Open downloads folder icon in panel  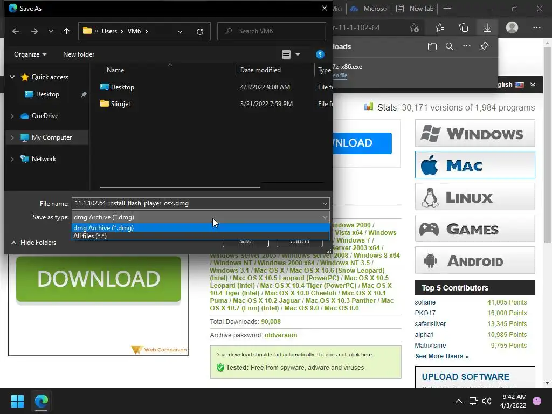click(432, 46)
